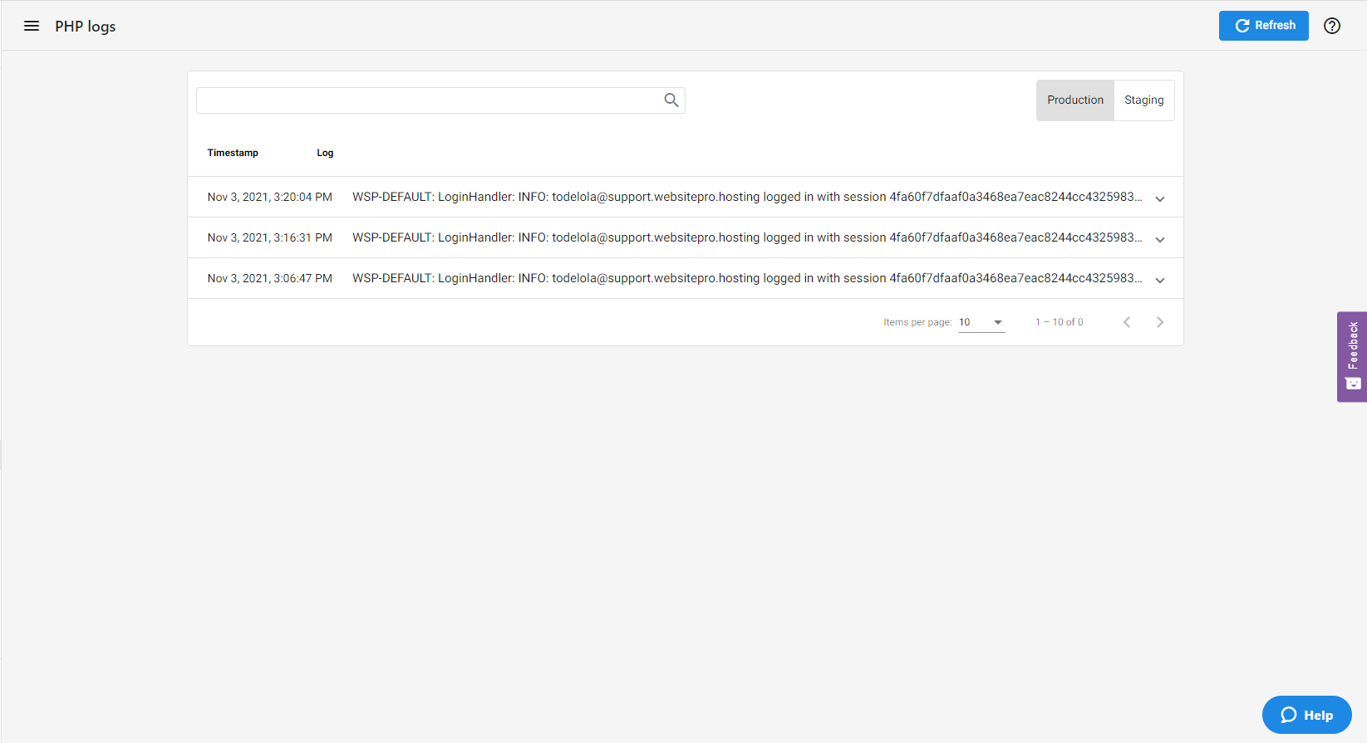Expand the 3:06:47 PM log entry

(x=1160, y=280)
